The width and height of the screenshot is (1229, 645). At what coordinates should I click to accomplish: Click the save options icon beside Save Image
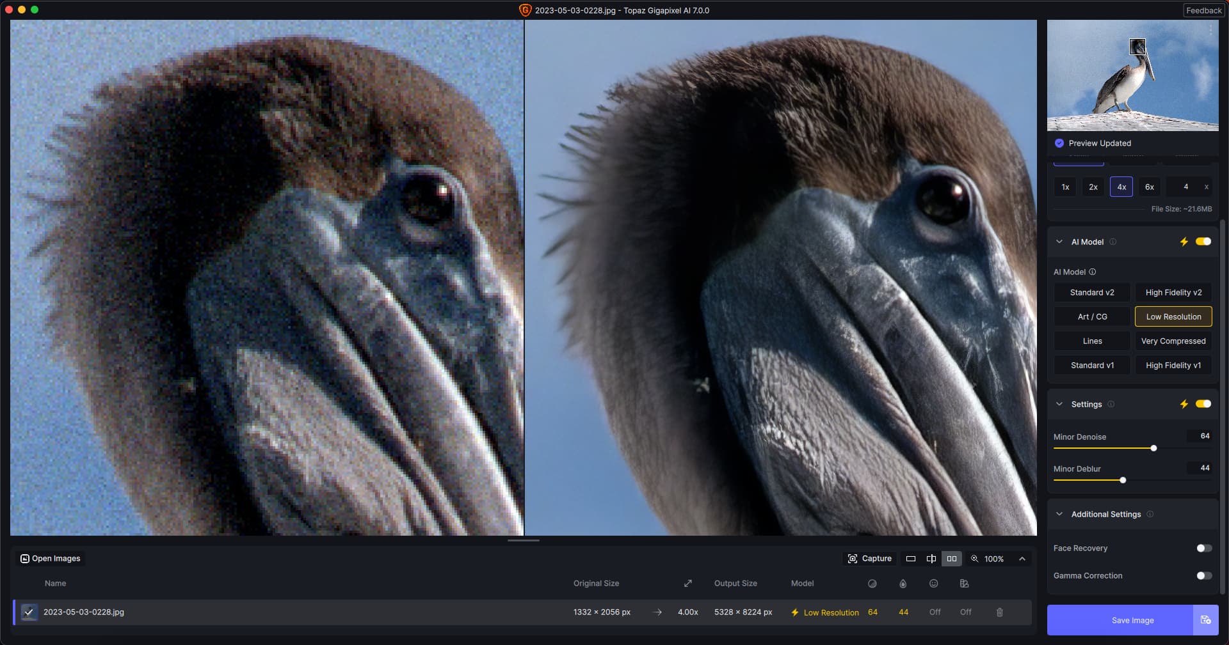point(1205,620)
